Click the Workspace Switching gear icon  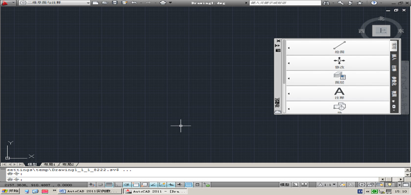[362, 185]
